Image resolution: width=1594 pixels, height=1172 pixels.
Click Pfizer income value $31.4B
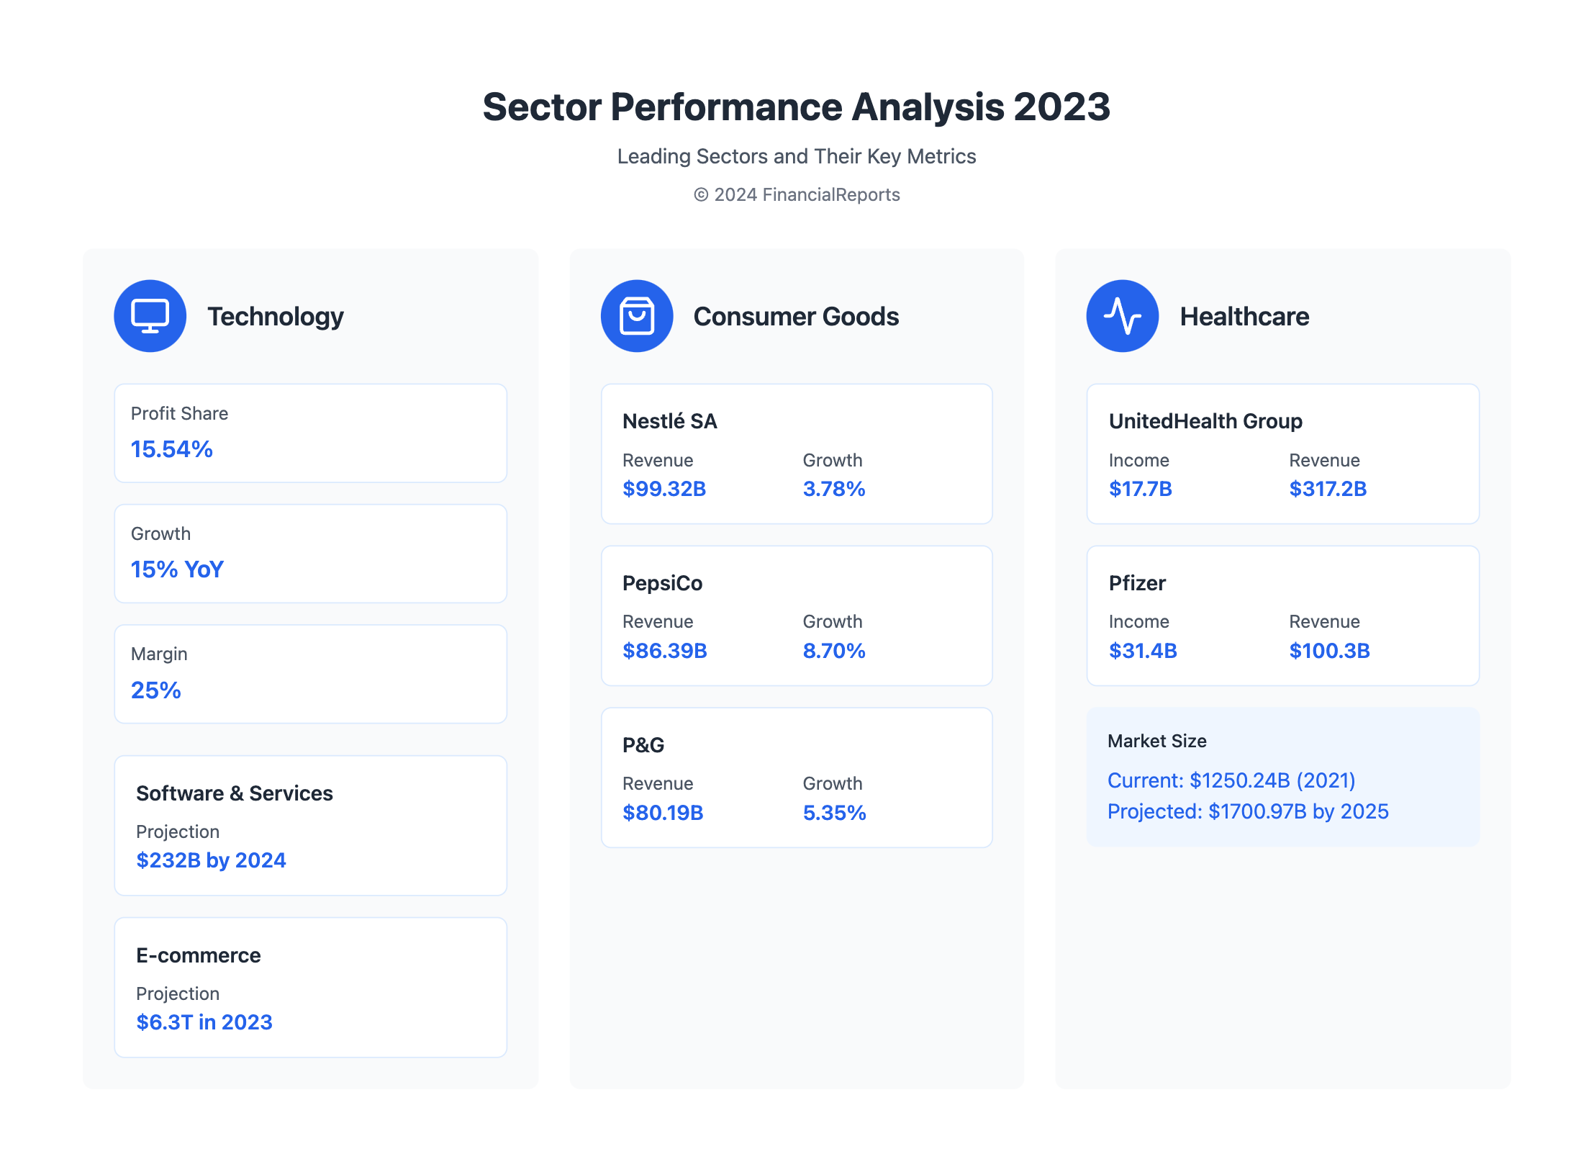click(x=1142, y=651)
